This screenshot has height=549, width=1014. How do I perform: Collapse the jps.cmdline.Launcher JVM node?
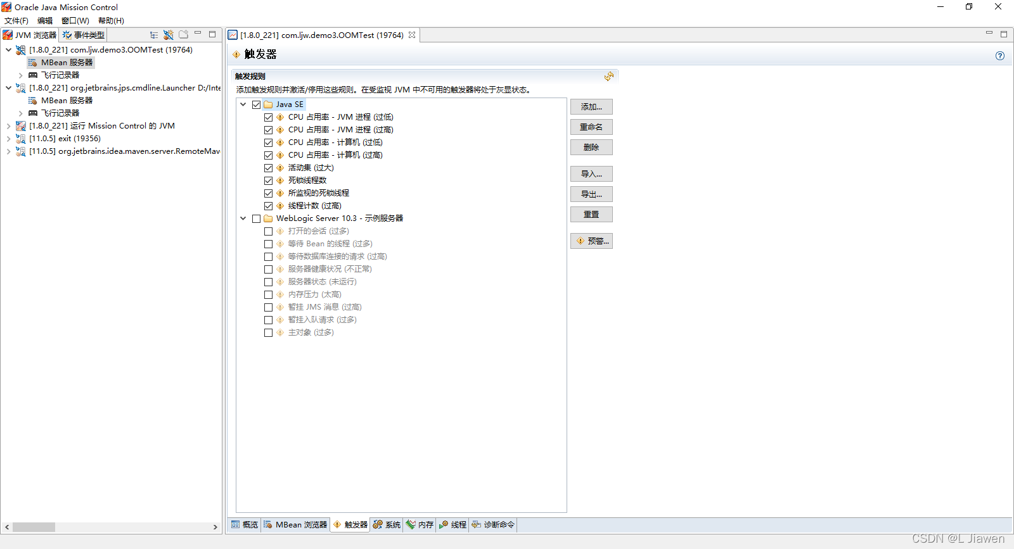tap(8, 88)
